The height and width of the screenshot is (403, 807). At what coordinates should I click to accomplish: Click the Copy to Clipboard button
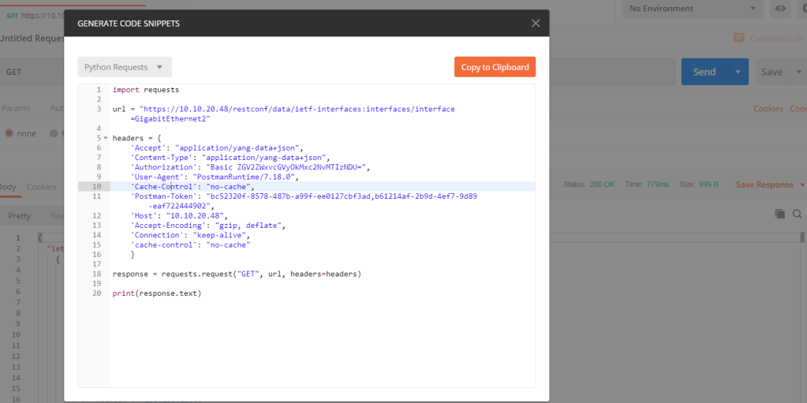pyautogui.click(x=495, y=67)
